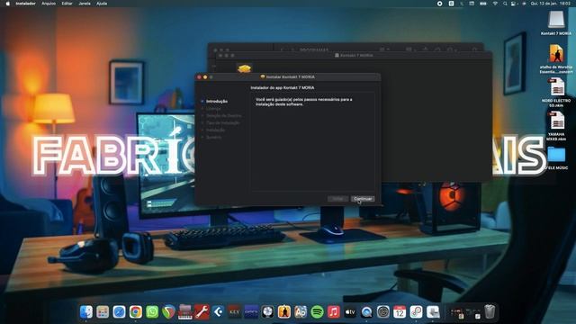Open Apple TV from the dock
This screenshot has width=576, height=324.
tap(350, 312)
